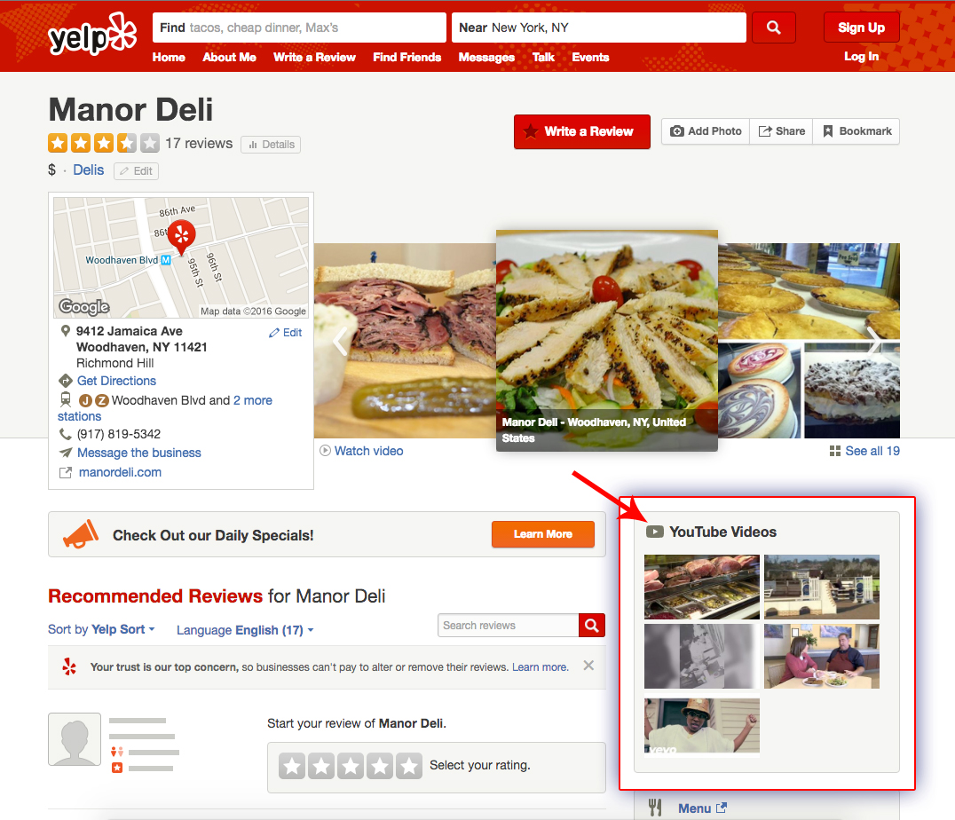This screenshot has height=820, width=955.
Task: Open the Sort by Yelp Sort dropdown
Action: click(101, 629)
